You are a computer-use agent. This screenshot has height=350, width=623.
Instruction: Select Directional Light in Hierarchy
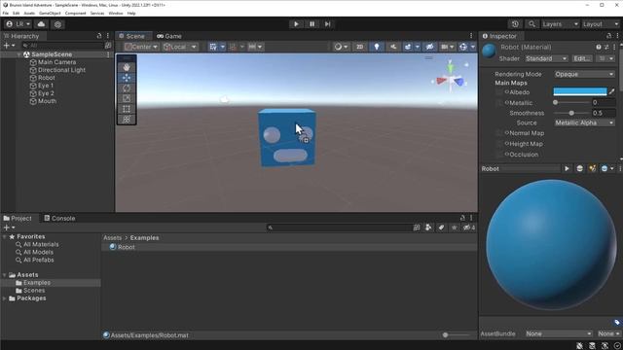61,70
